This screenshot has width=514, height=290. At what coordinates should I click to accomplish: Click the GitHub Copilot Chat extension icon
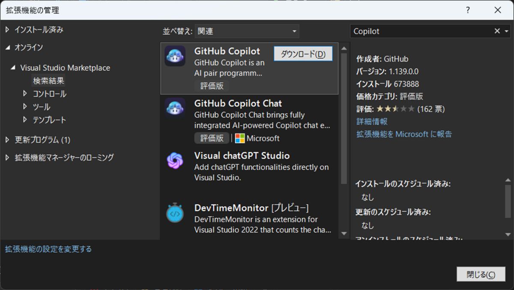click(x=175, y=108)
